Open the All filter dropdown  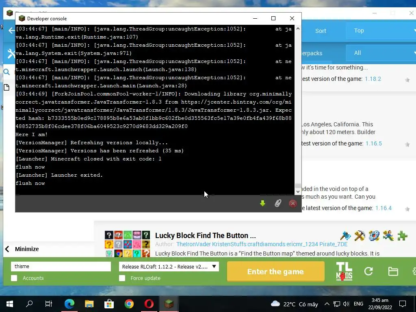point(381,53)
